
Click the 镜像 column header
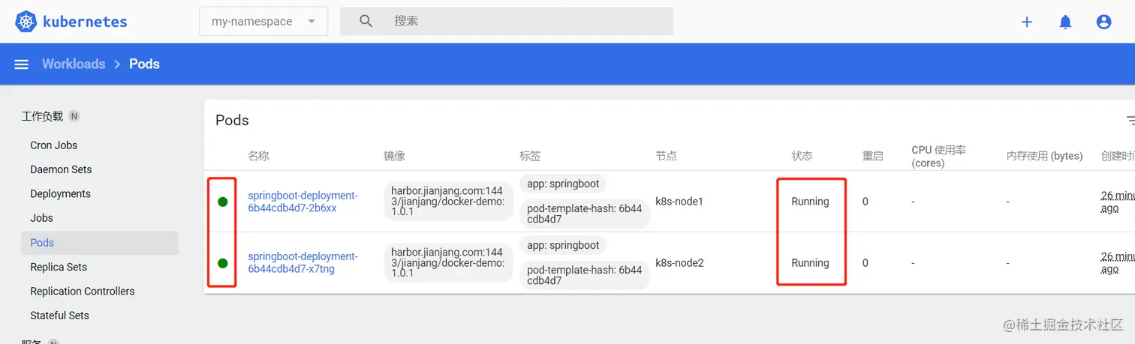[x=394, y=156]
